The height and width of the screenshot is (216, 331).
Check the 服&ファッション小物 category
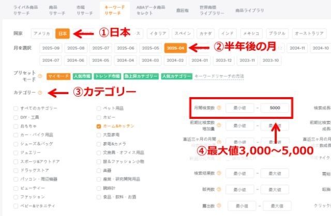click(x=99, y=162)
